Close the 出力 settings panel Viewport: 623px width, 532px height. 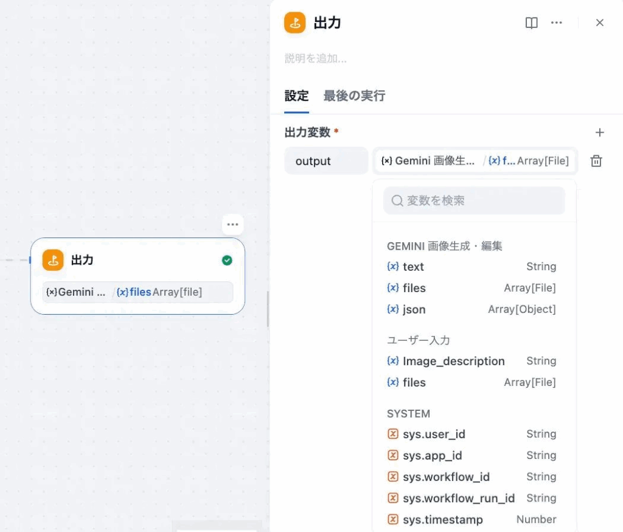coord(599,23)
